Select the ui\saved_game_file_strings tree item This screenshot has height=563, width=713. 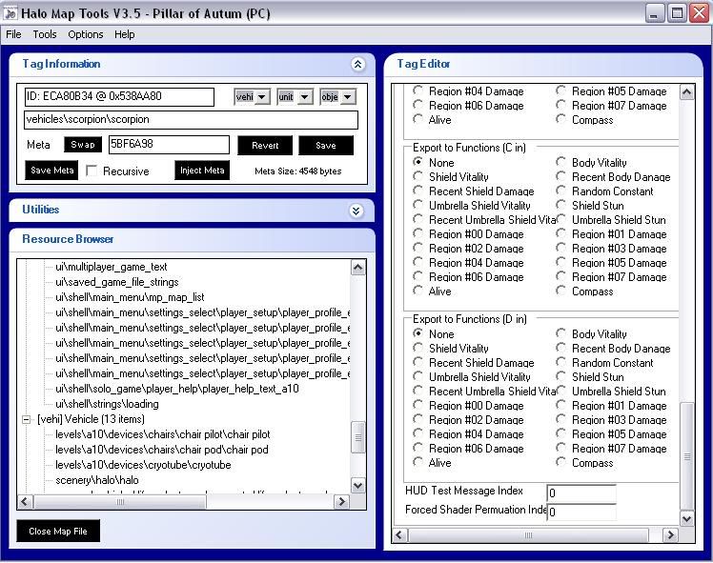pyautogui.click(x=117, y=282)
